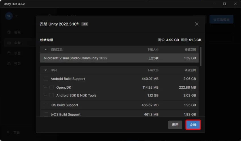Collapse the 平台 section arrow
Viewport: 241px width, 141px height.
pos(46,70)
